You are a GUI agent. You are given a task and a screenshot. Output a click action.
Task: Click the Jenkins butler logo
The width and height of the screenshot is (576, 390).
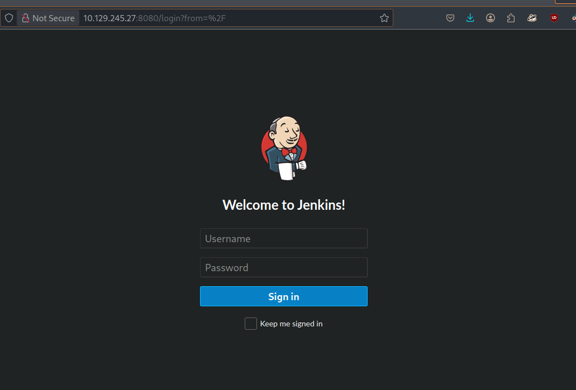284,148
